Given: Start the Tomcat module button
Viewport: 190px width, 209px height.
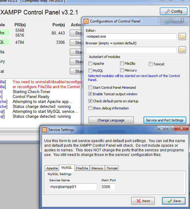Looking at the screenshot, I should [76, 71].
